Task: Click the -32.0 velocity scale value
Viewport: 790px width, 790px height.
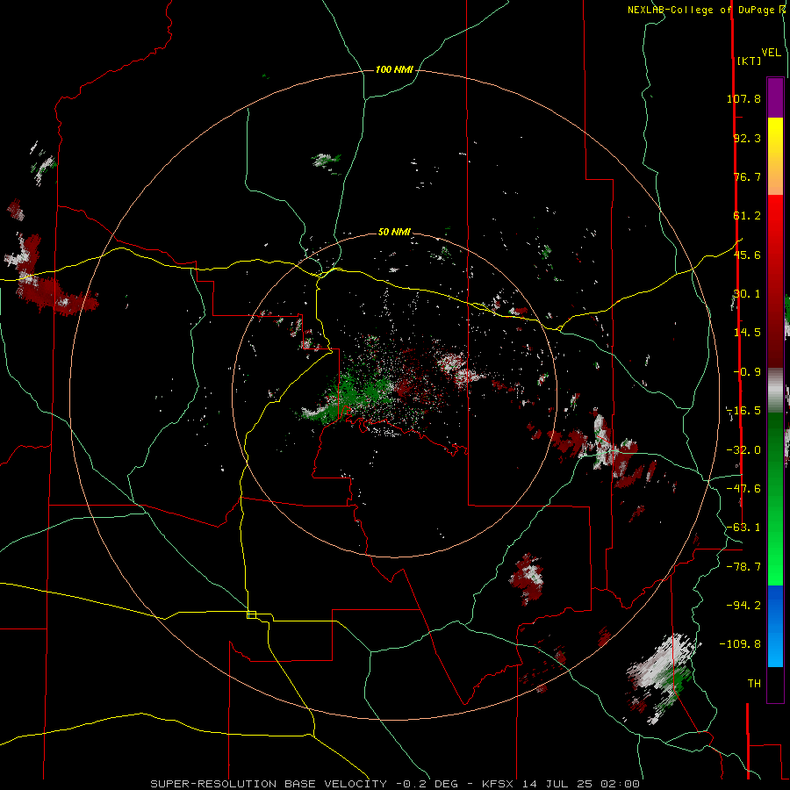Action: point(743,450)
